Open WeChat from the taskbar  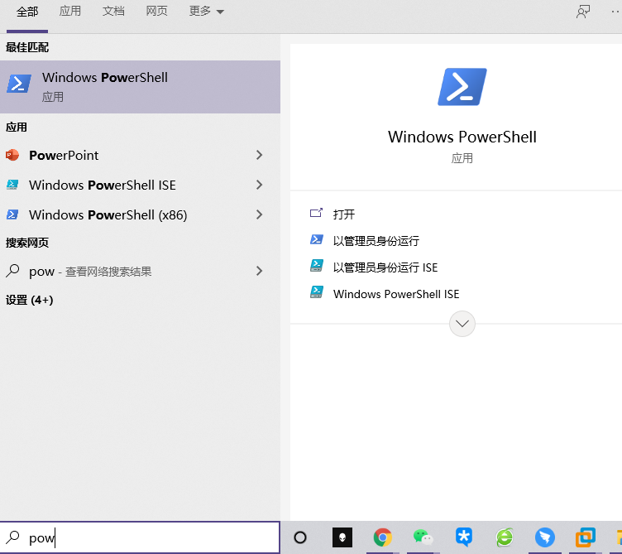pyautogui.click(x=423, y=537)
